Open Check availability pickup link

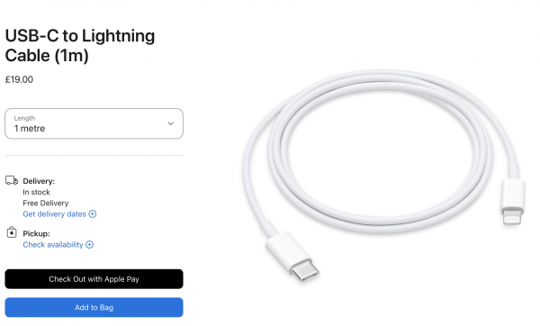pos(53,245)
